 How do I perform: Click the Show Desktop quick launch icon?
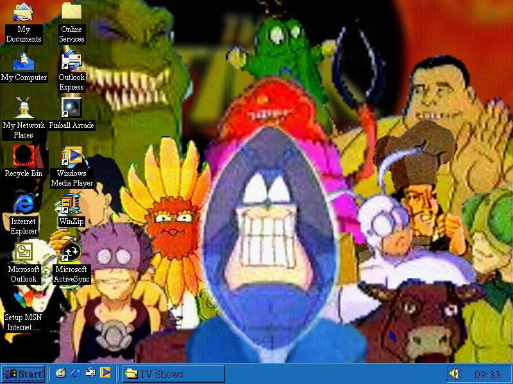(x=61, y=373)
